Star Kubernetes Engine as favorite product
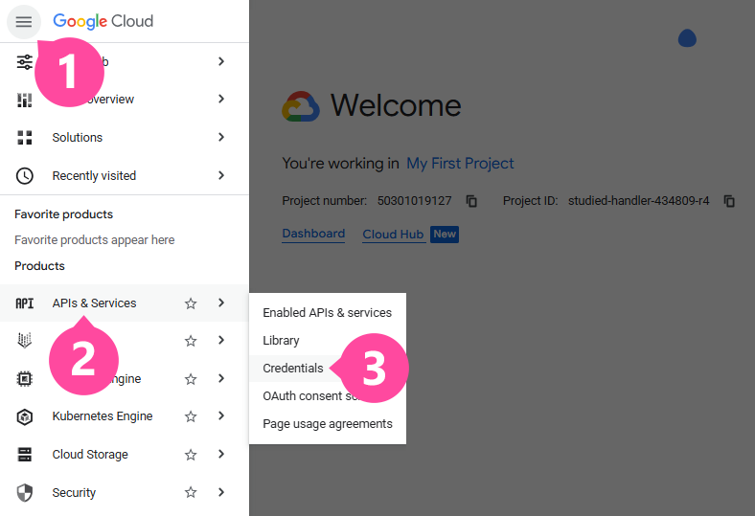 191,416
